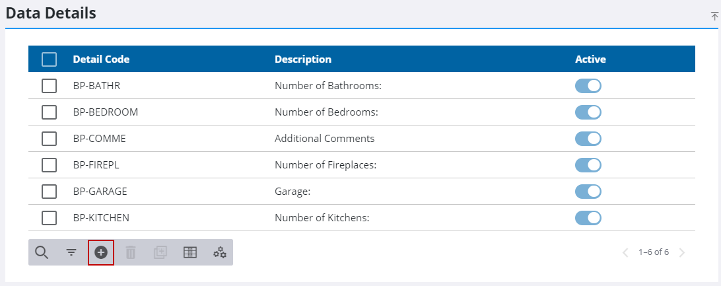The height and width of the screenshot is (286, 721).
Task: Check the BP-GARAGE row checkbox
Action: click(49, 192)
